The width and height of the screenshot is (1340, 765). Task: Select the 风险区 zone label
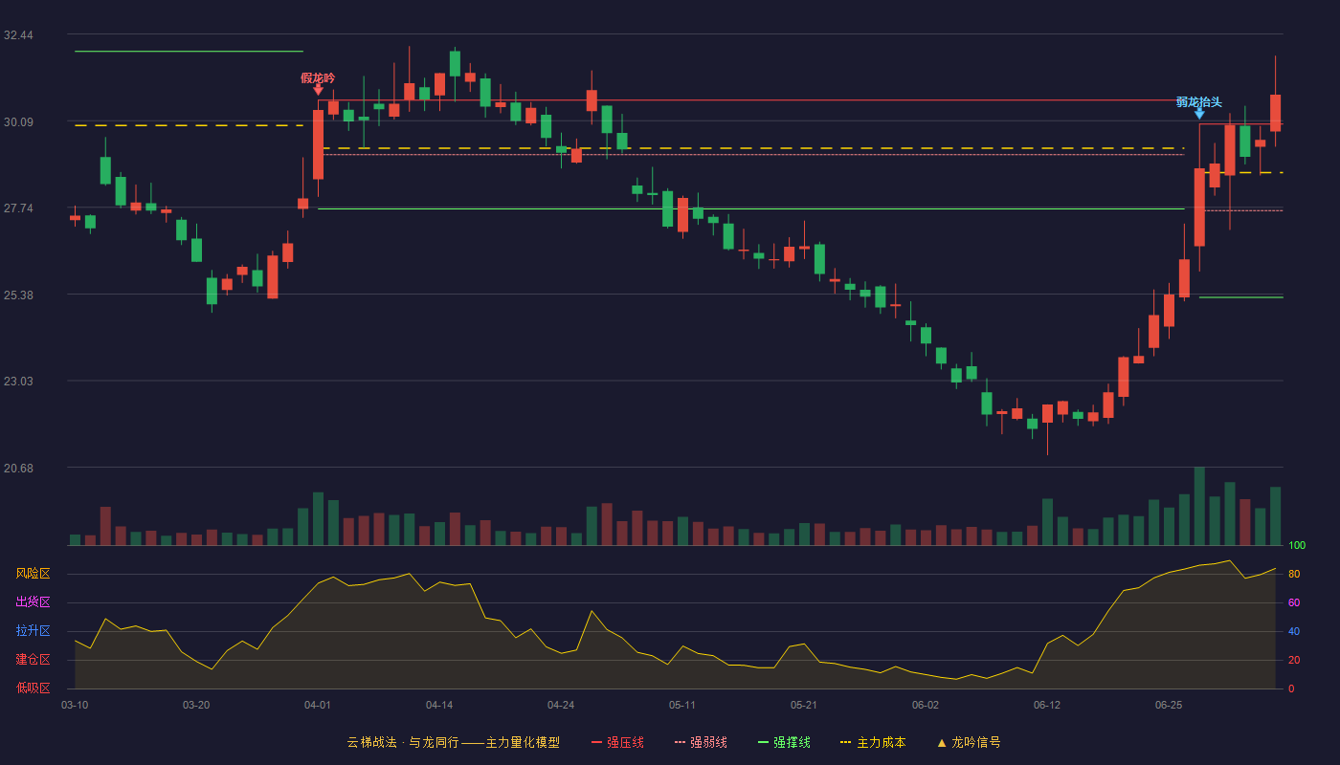point(33,574)
